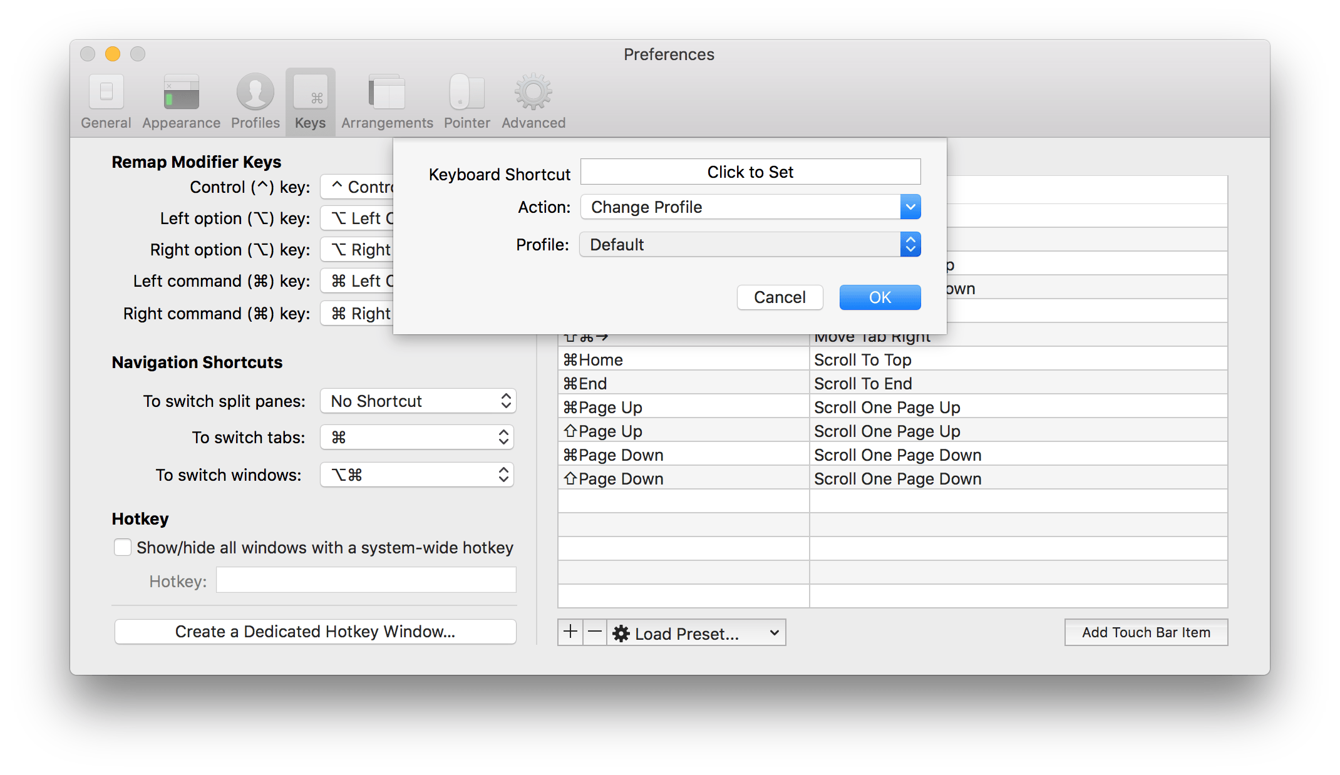This screenshot has height=775, width=1340.
Task: Open the Advanced gear icon
Action: click(533, 101)
